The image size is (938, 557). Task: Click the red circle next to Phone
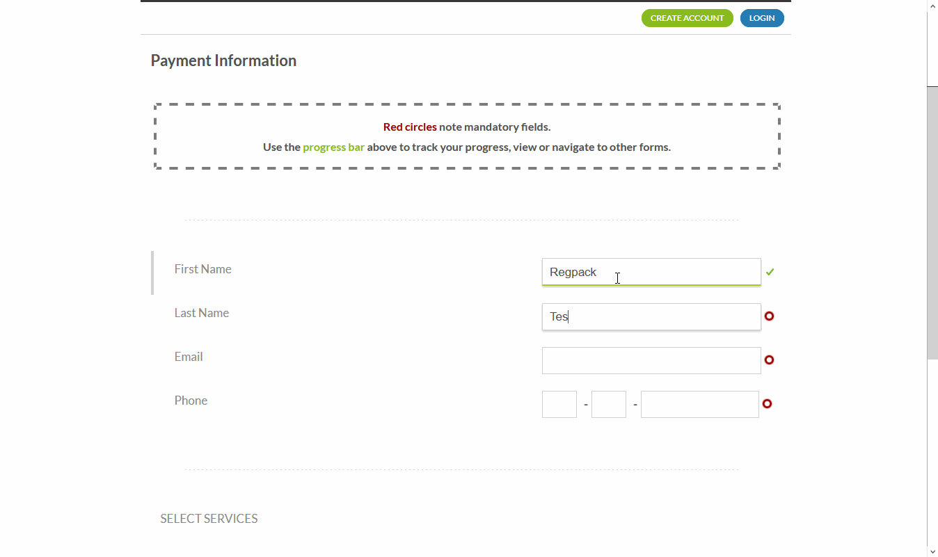(x=767, y=404)
